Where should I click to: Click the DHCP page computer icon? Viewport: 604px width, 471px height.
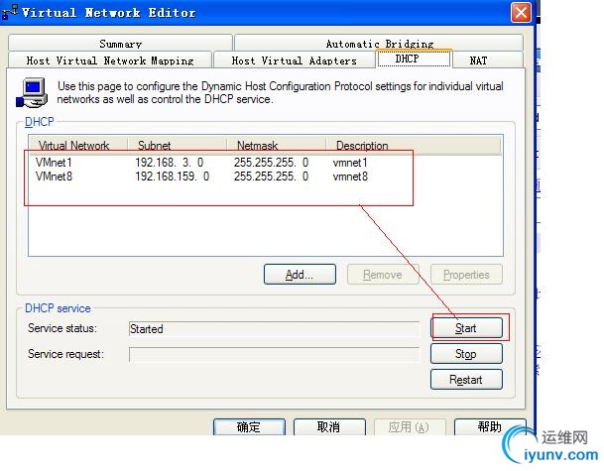pyautogui.click(x=32, y=92)
